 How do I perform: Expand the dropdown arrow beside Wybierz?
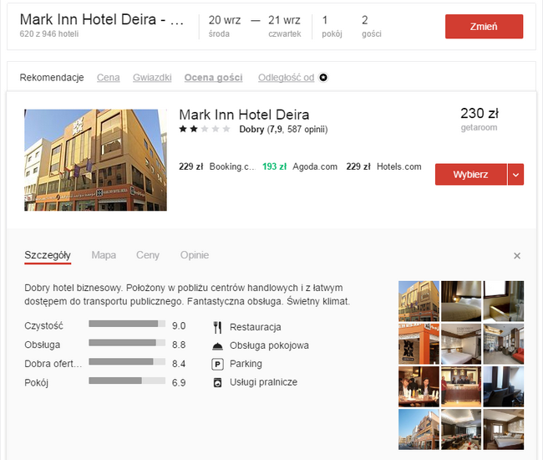[x=516, y=174]
